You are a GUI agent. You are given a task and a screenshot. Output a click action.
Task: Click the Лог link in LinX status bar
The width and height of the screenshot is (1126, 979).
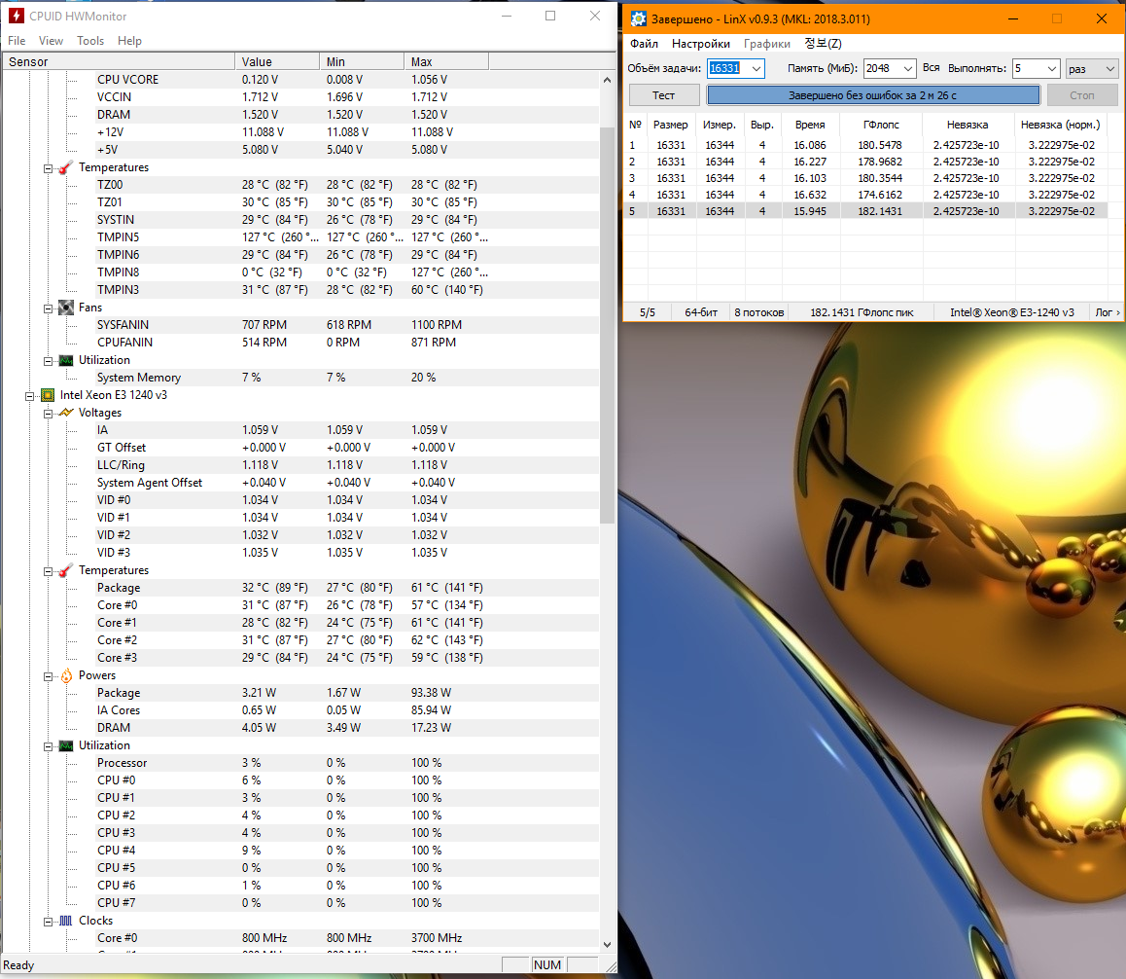tap(1107, 312)
